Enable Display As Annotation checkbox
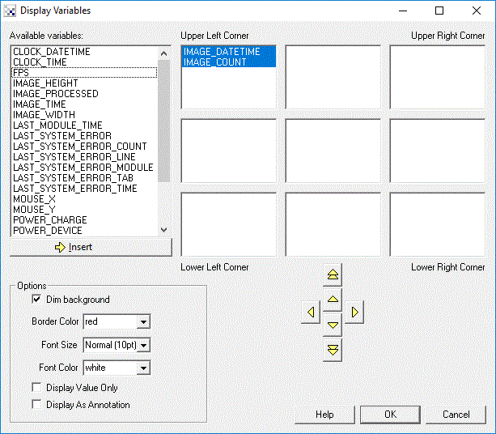The height and width of the screenshot is (434, 496). coord(36,405)
